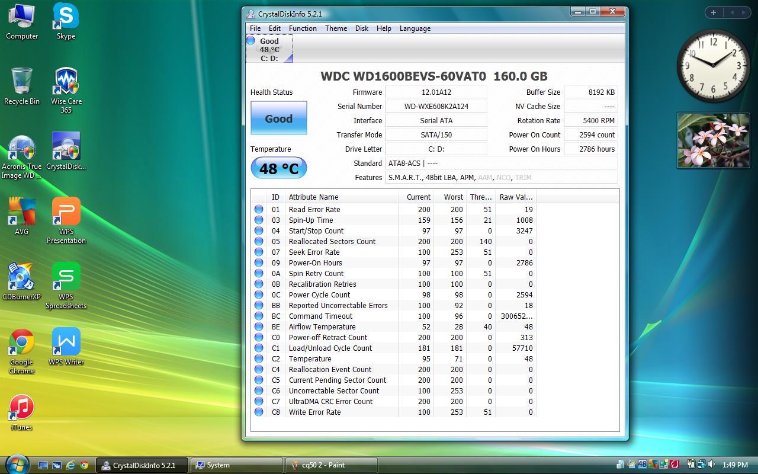Switch to CrystalDiskInfo taskbar button
The width and height of the screenshot is (758, 474).
pyautogui.click(x=143, y=465)
